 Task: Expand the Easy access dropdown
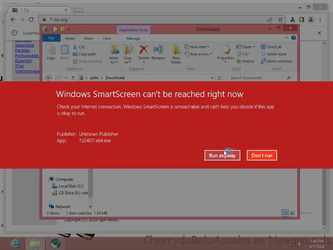[198, 54]
